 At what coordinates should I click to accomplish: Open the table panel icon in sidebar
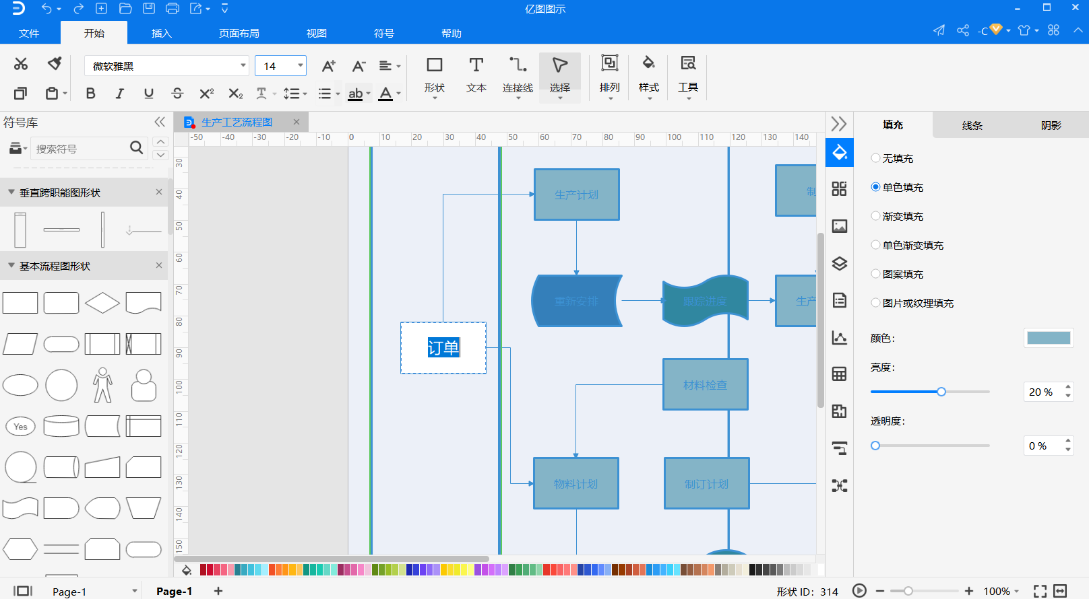point(839,374)
